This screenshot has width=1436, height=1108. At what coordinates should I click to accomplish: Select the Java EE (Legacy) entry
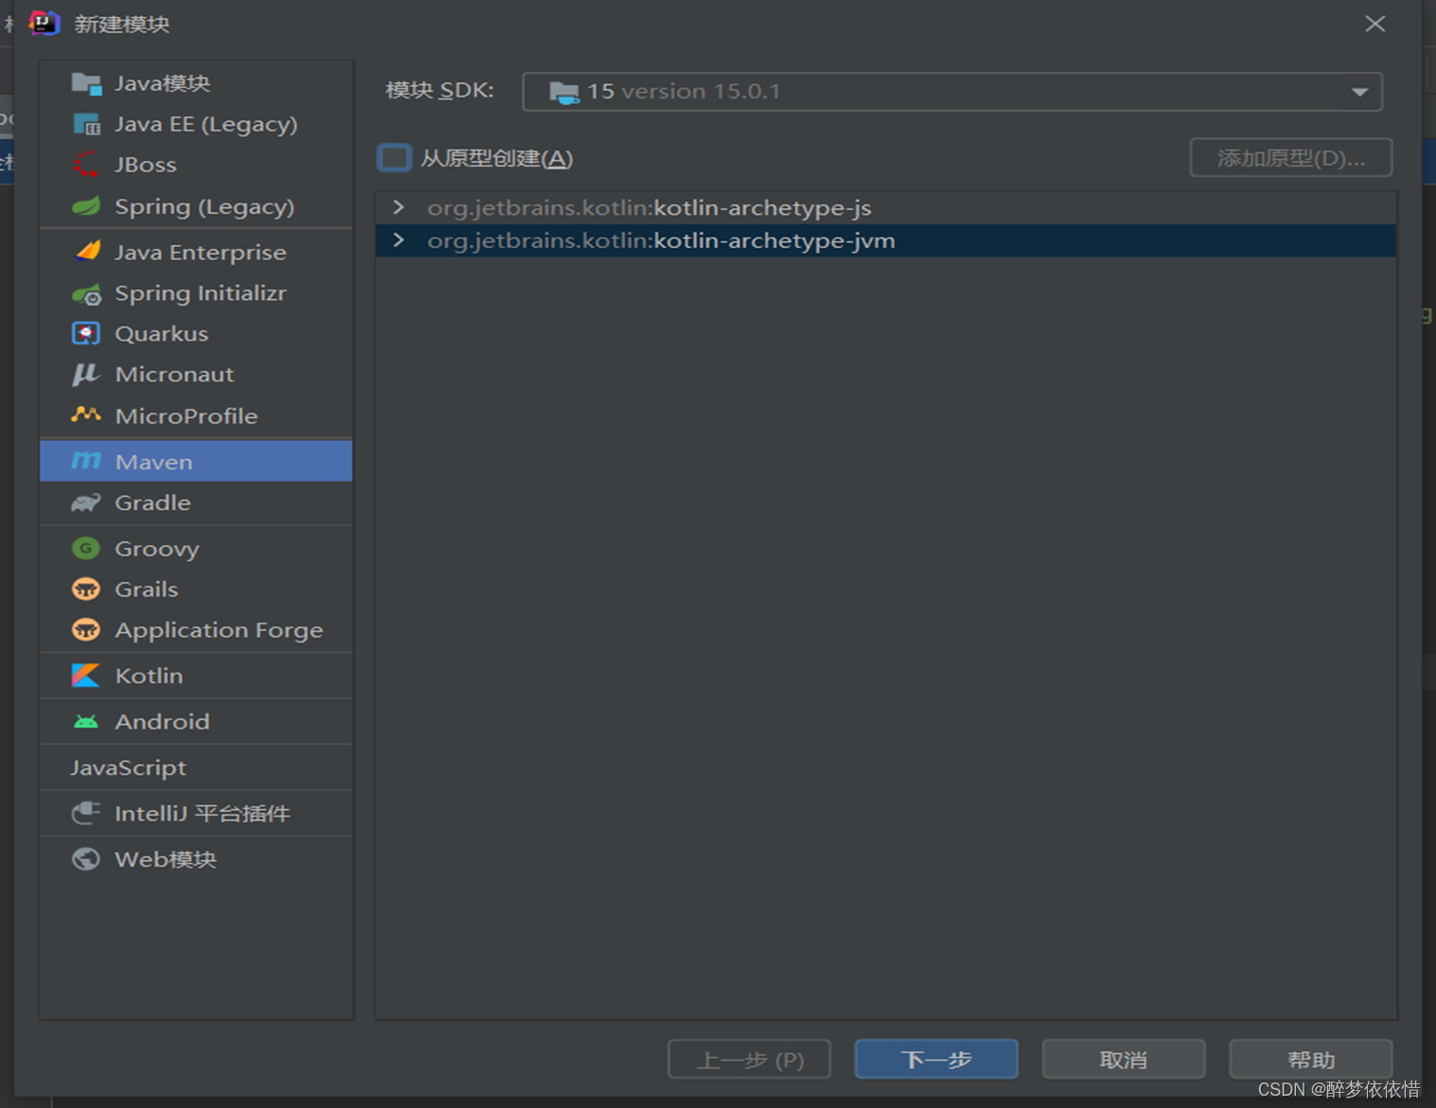197,124
